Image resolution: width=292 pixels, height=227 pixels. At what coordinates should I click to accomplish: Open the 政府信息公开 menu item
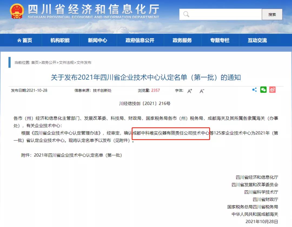[x=140, y=40]
